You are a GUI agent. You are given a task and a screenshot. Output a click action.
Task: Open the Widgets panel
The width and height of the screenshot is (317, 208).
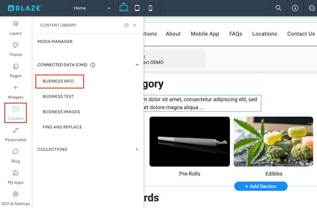pyautogui.click(x=16, y=91)
